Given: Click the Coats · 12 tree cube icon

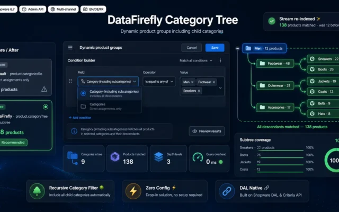Looking at the screenshot, I should 312,92.
